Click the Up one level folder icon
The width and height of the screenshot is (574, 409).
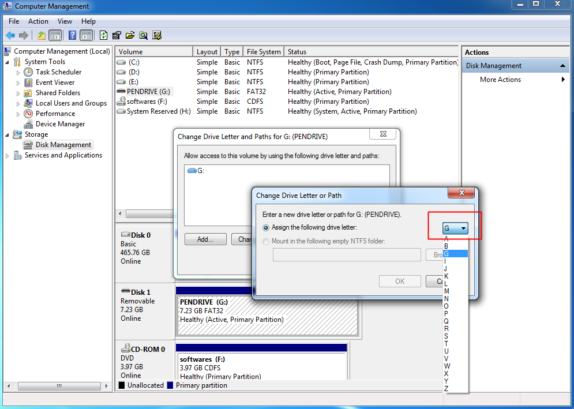pyautogui.click(x=42, y=35)
